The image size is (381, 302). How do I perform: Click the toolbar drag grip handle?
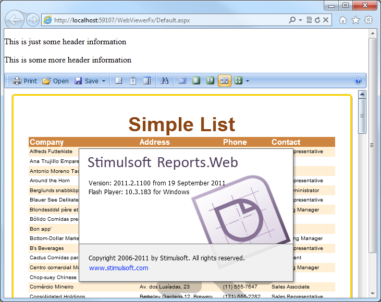pyautogui.click(x=8, y=81)
